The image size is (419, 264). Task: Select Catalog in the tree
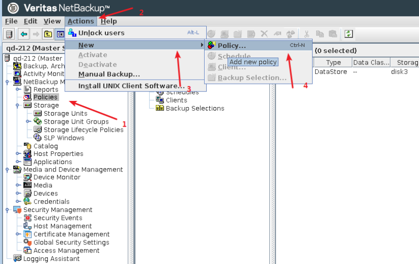click(46, 146)
